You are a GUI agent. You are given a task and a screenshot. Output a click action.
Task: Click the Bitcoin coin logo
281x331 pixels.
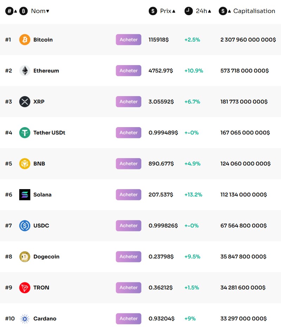(x=24, y=40)
